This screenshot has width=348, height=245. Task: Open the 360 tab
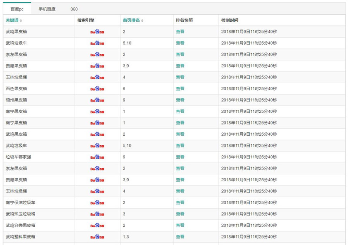(x=74, y=9)
